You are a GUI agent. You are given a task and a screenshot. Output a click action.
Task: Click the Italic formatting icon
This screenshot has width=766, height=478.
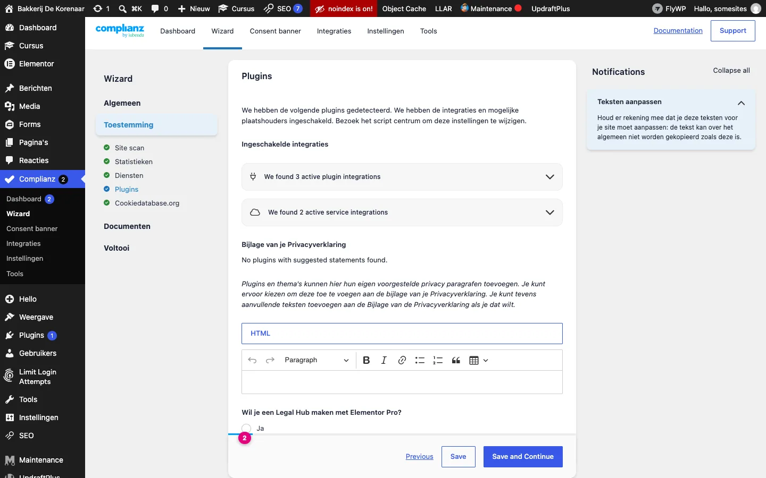tap(384, 360)
